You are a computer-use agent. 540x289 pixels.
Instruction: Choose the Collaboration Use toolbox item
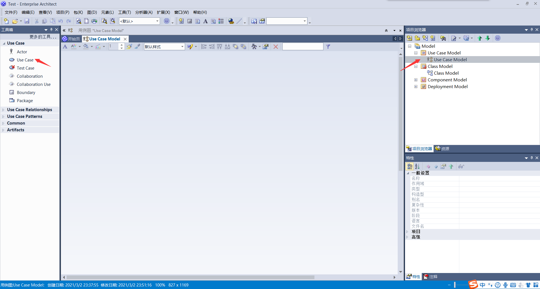33,84
